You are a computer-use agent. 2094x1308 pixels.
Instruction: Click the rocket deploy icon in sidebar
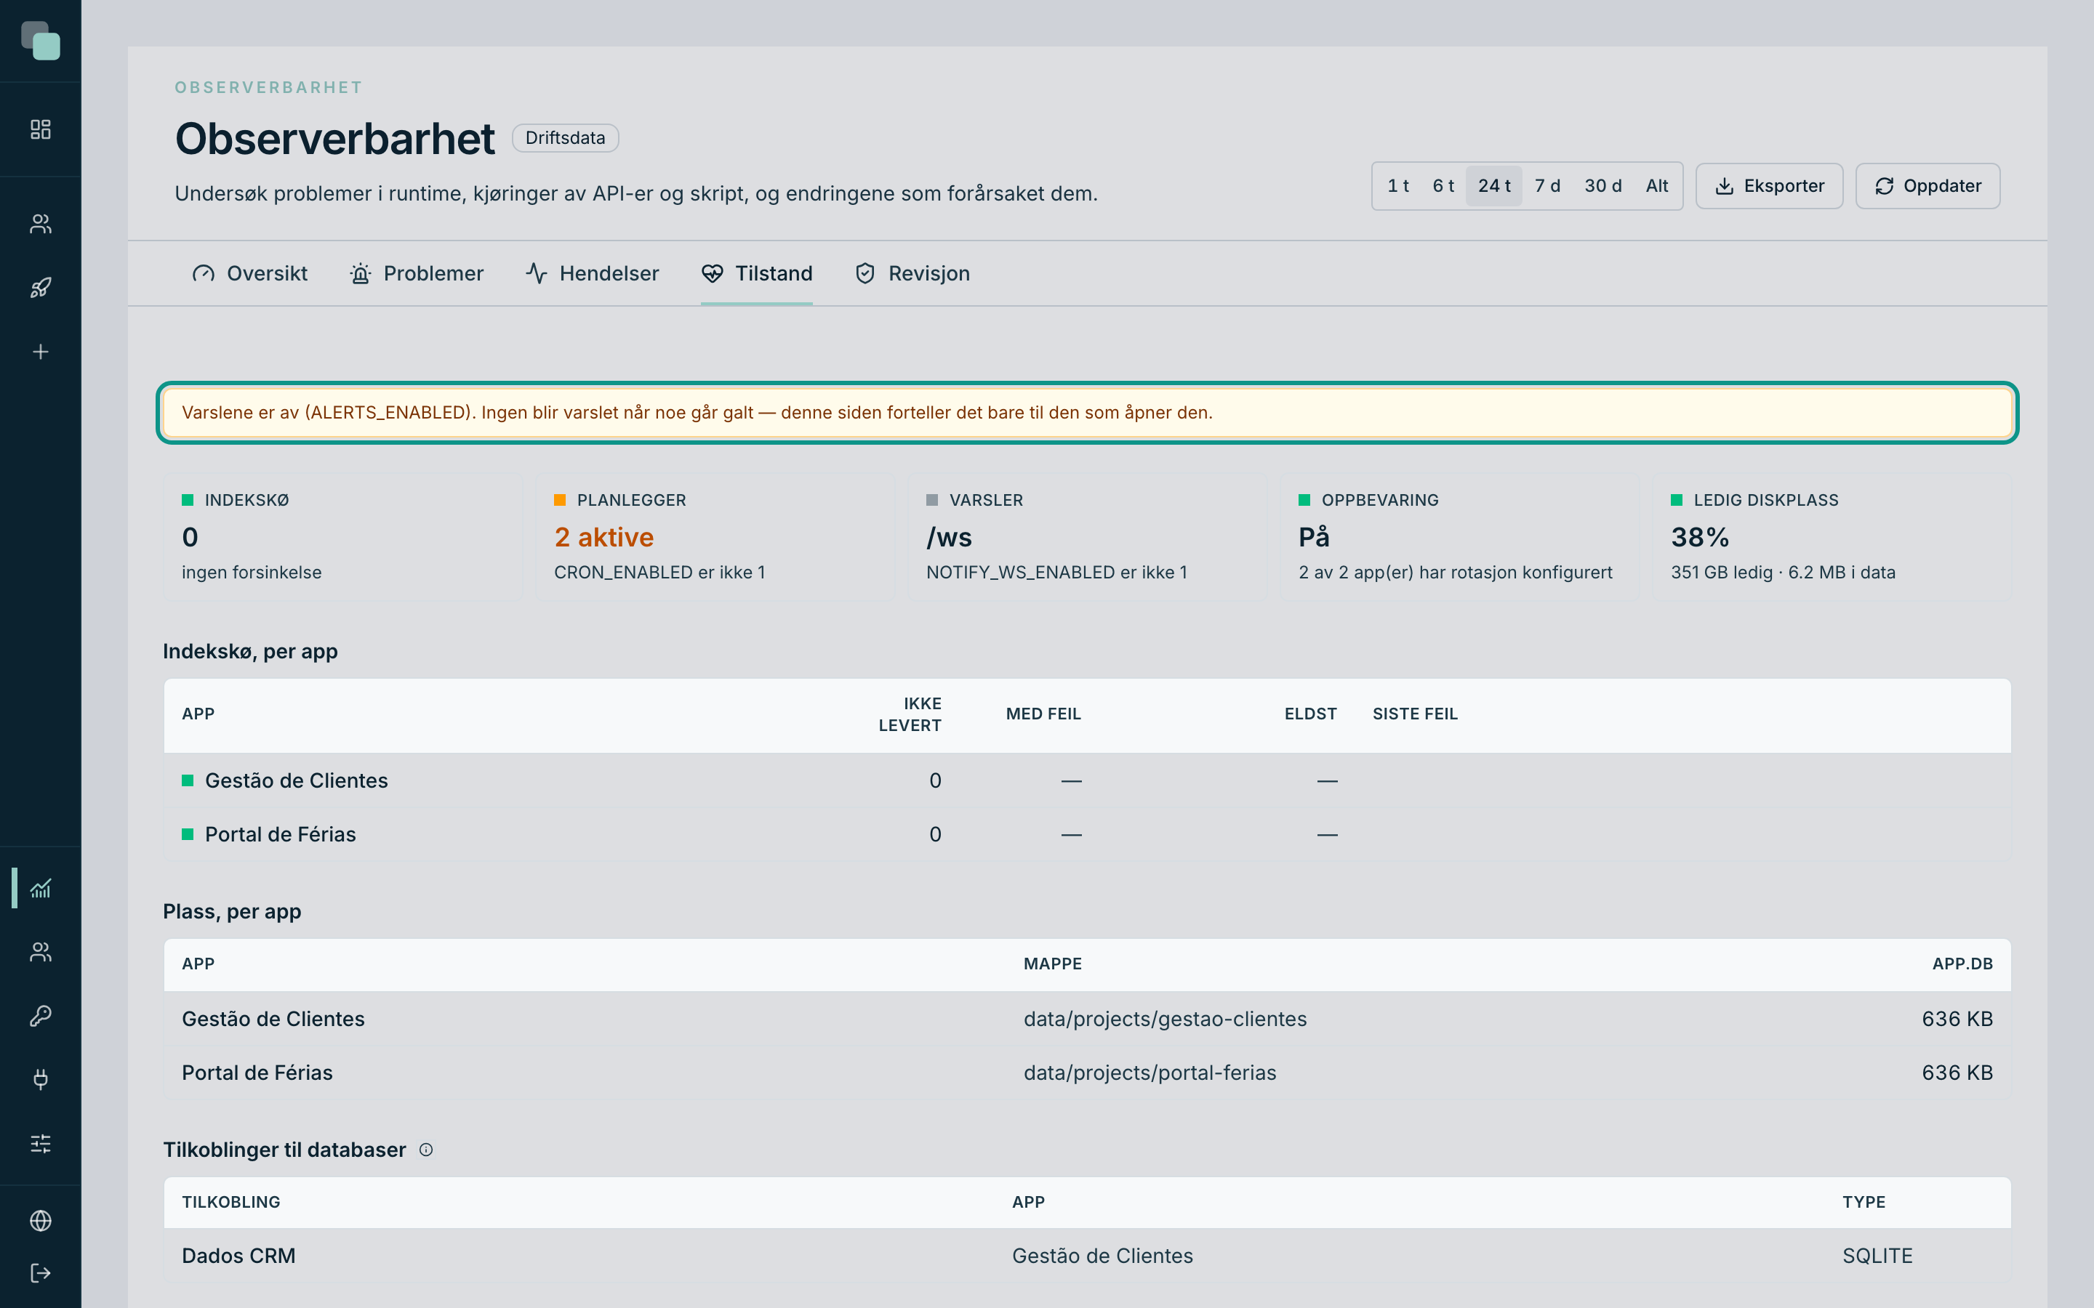pos(41,288)
